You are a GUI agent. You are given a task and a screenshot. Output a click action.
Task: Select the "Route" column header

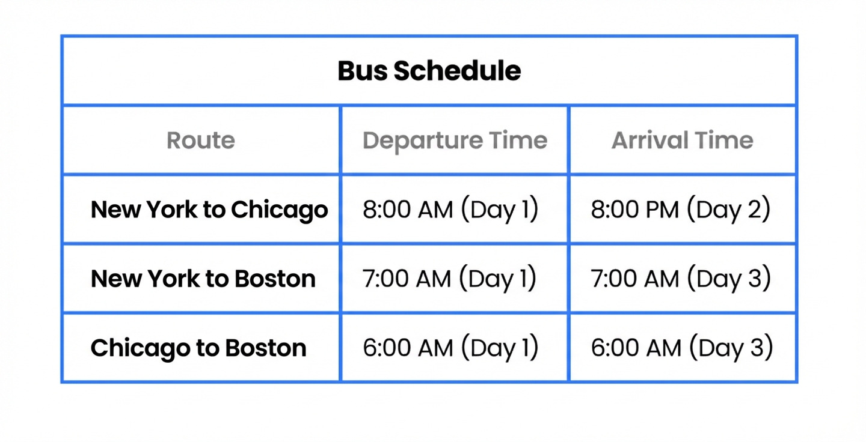(201, 141)
